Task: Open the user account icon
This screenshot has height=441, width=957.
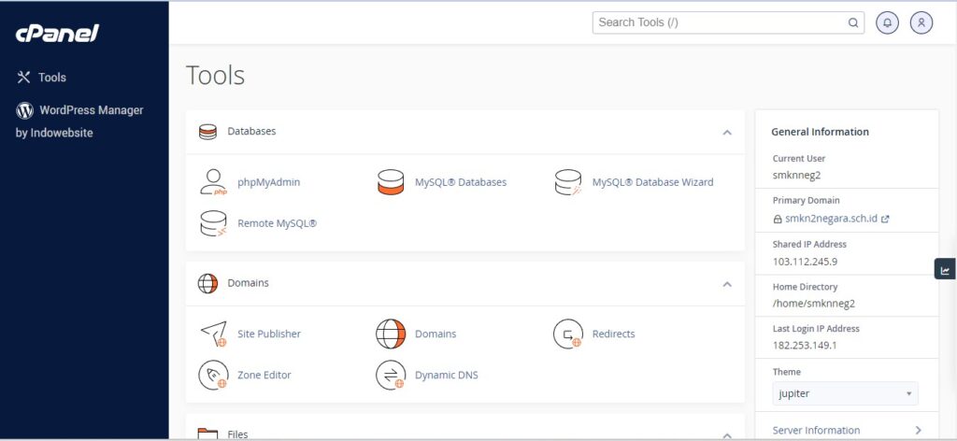Action: 921,22
